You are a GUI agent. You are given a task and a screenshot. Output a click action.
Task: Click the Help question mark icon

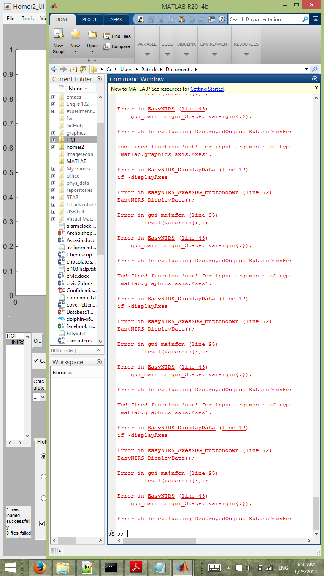click(221, 19)
